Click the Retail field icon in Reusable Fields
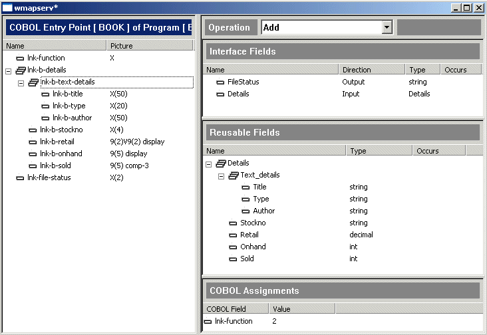This screenshot has height=335, width=487. tap(233, 235)
